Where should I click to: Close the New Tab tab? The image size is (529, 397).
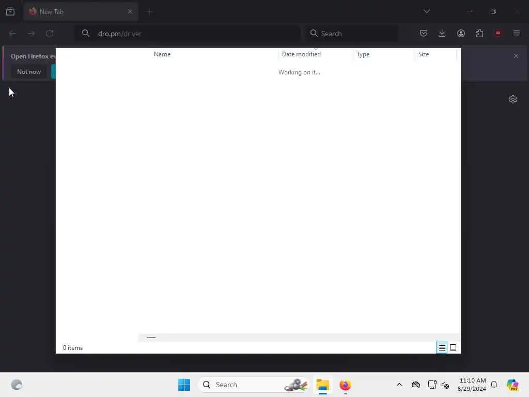tap(130, 11)
